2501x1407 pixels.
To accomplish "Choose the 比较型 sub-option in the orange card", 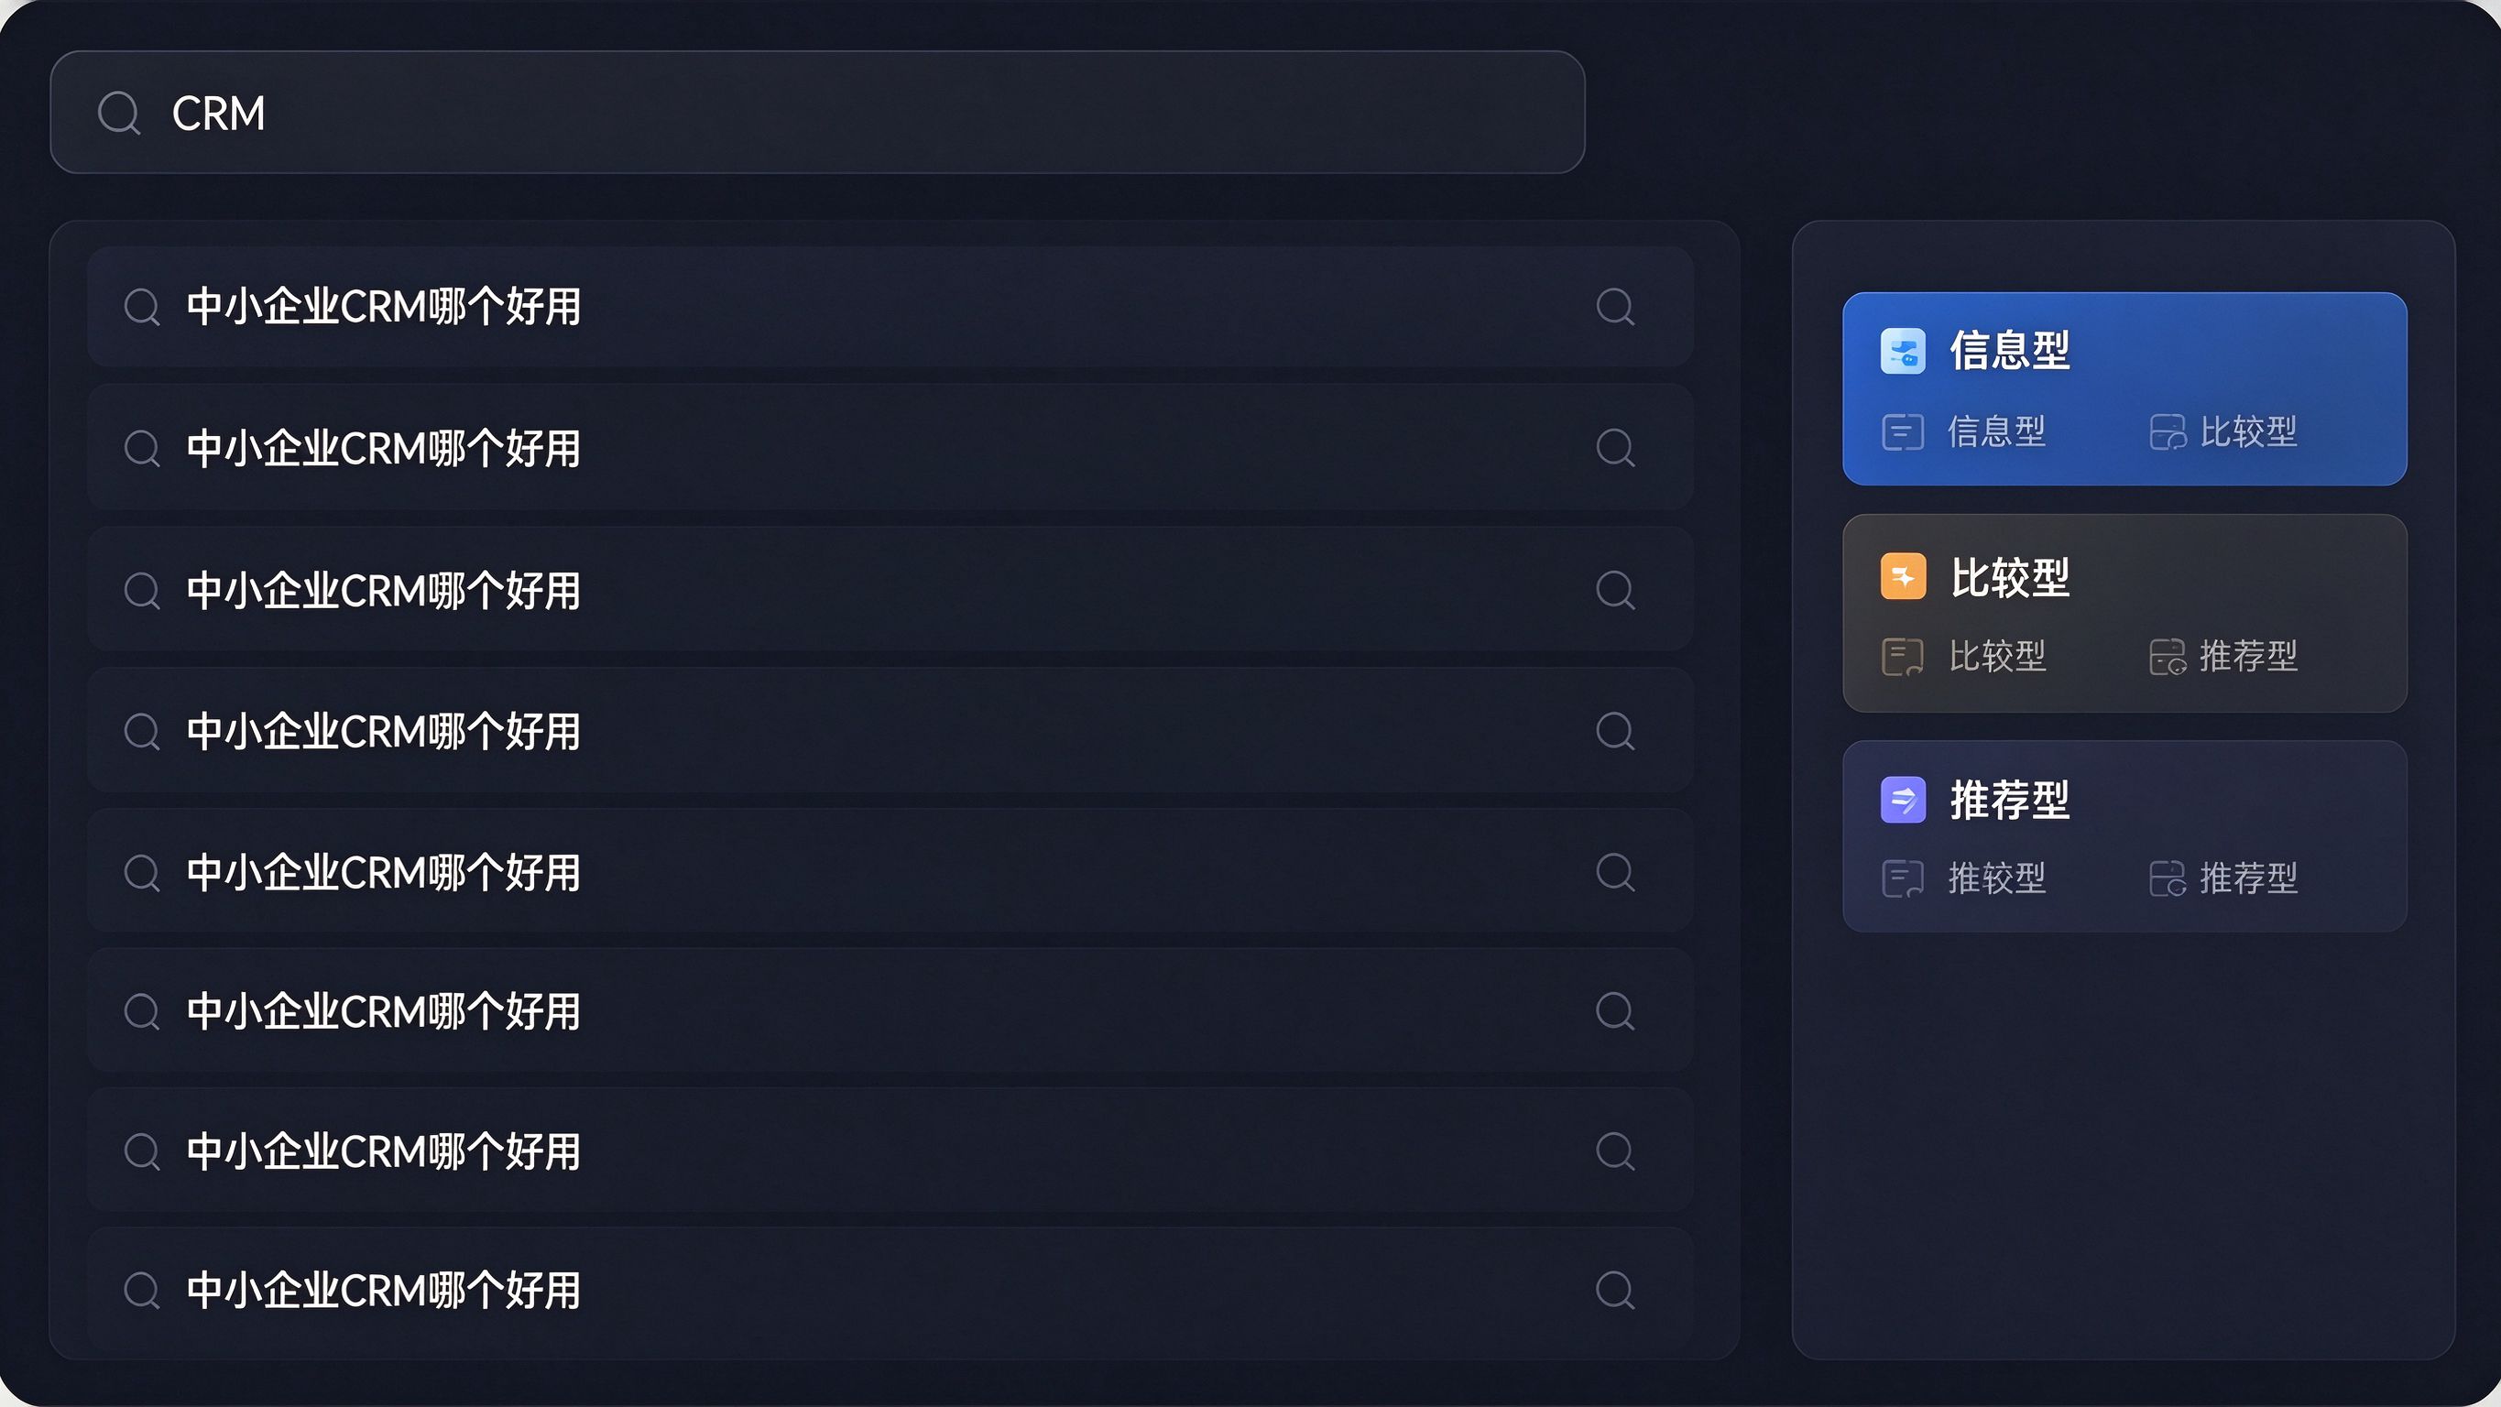I will pyautogui.click(x=1997, y=657).
